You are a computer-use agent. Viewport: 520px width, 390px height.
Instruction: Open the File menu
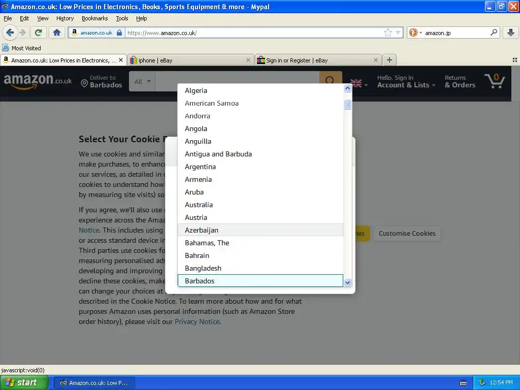(8, 18)
